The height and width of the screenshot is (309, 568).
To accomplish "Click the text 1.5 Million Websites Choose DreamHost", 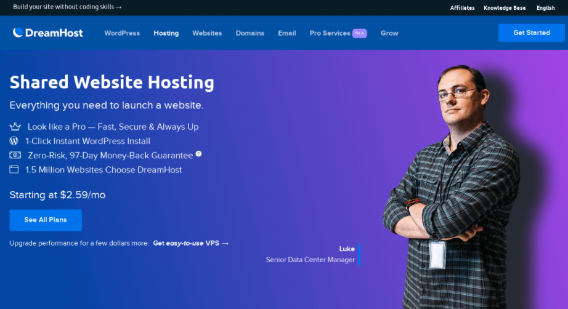I will pos(103,170).
